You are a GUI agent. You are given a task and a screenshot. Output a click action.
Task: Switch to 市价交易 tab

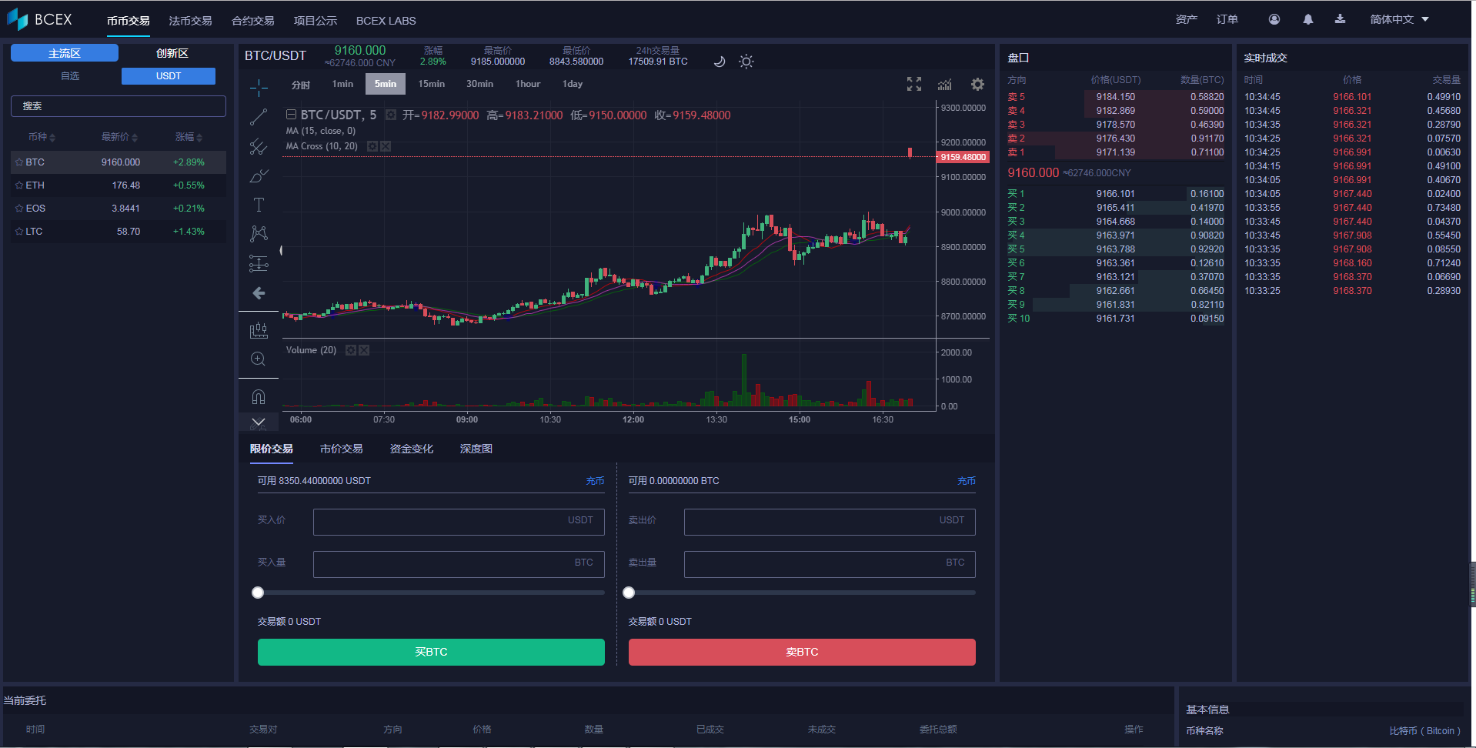pyautogui.click(x=341, y=449)
